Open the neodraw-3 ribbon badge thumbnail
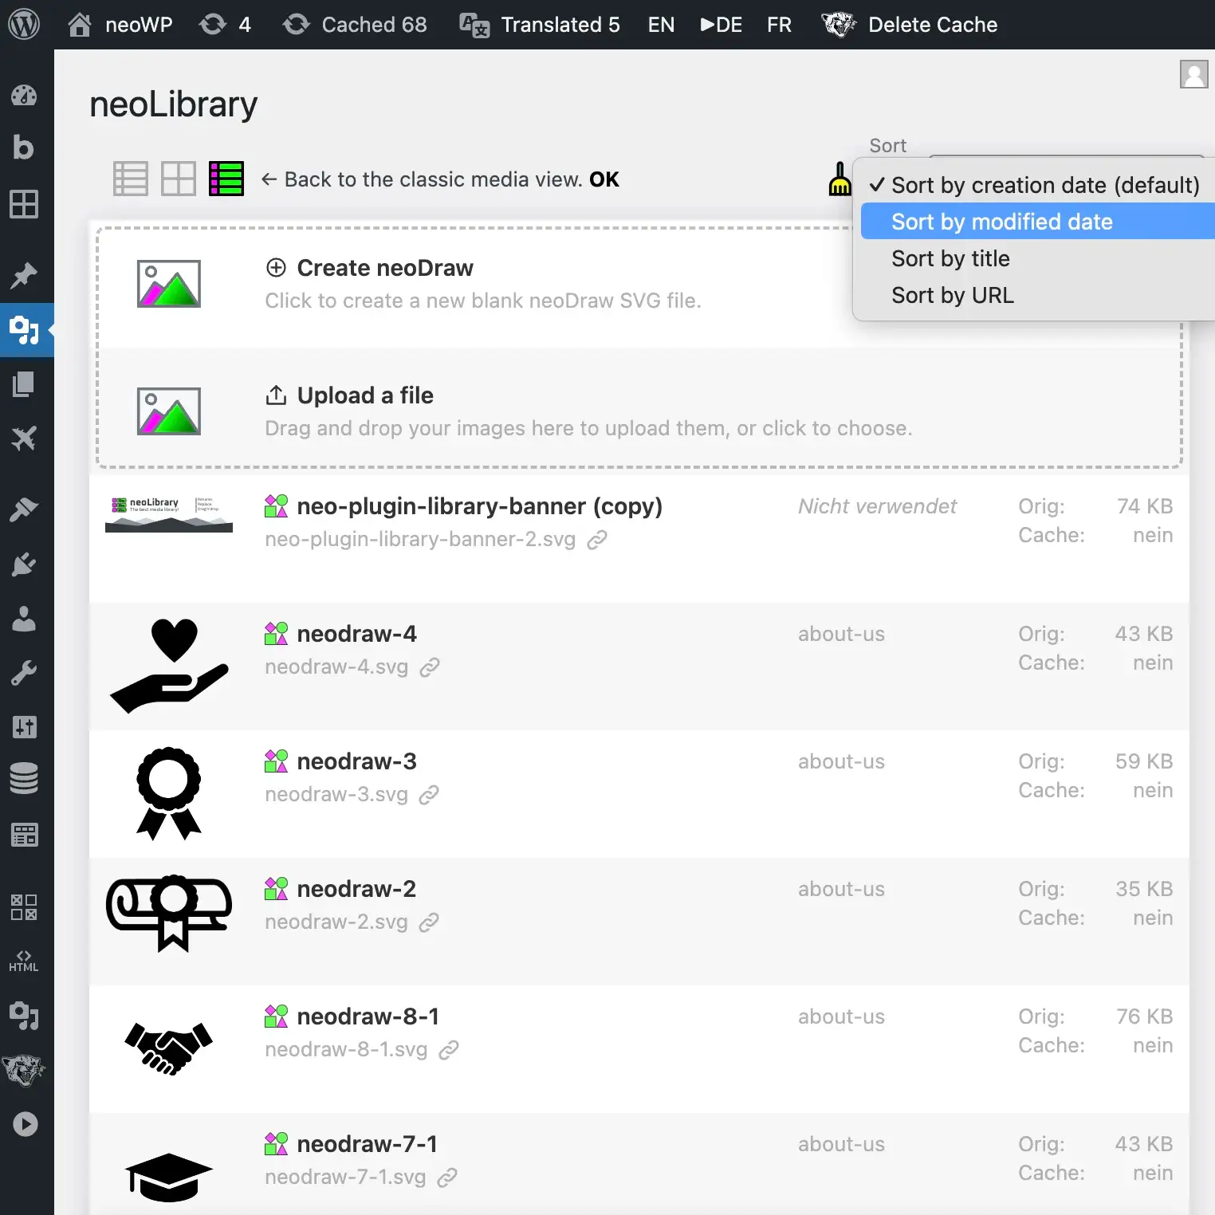The image size is (1215, 1215). coord(169,793)
